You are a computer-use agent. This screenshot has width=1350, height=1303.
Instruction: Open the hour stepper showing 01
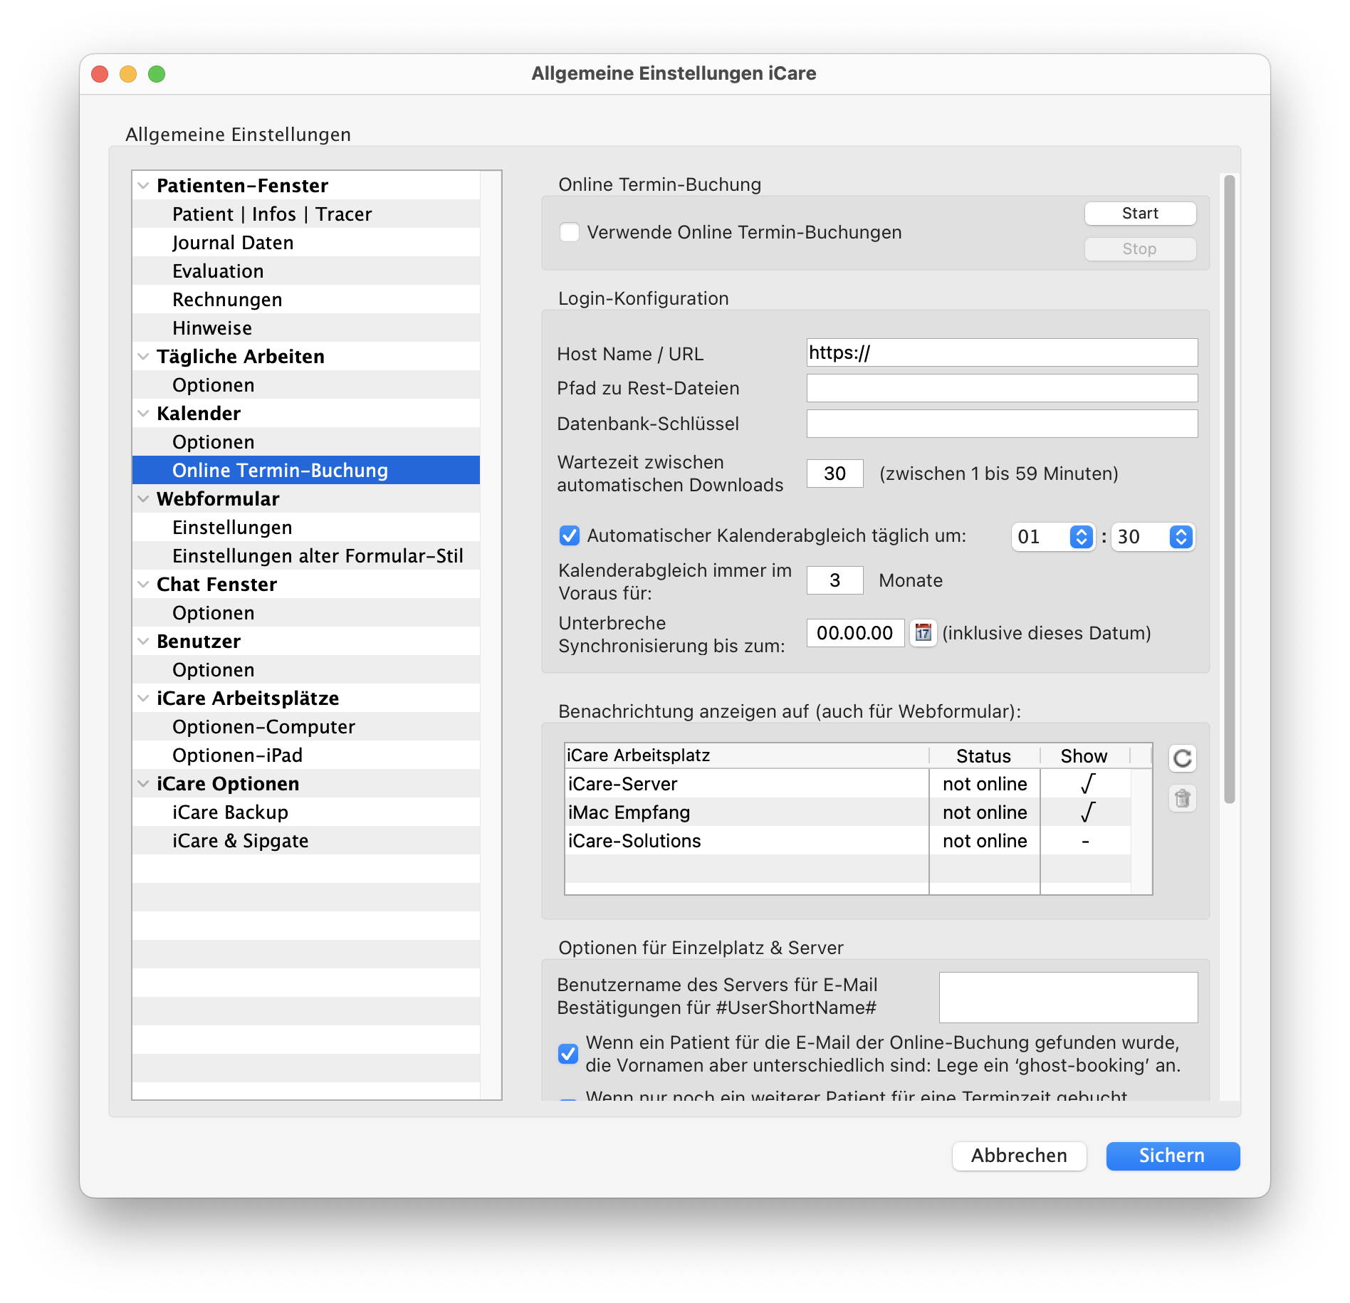point(1081,537)
